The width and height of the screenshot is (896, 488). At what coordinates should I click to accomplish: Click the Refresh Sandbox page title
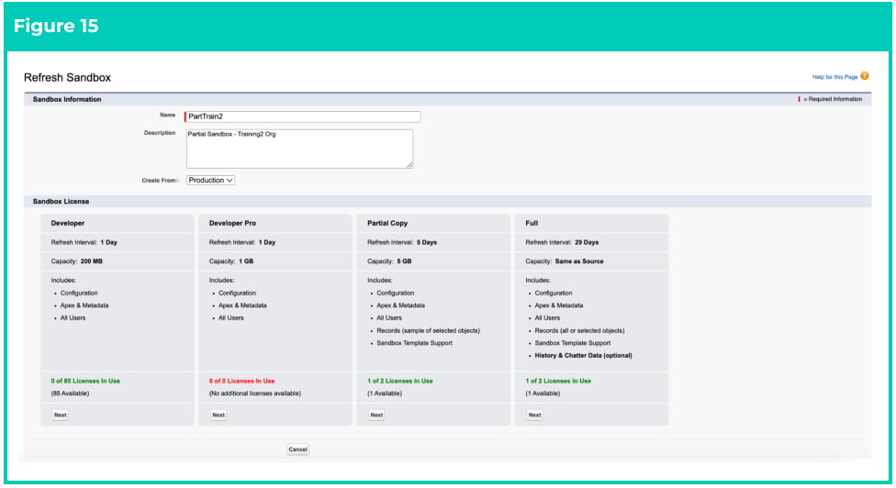(67, 78)
